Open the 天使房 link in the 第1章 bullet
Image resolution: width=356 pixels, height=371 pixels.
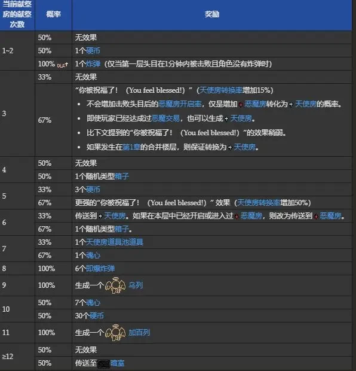click(245, 147)
